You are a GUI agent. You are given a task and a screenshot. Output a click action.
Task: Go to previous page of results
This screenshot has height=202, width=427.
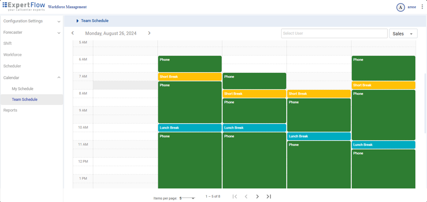click(246, 197)
